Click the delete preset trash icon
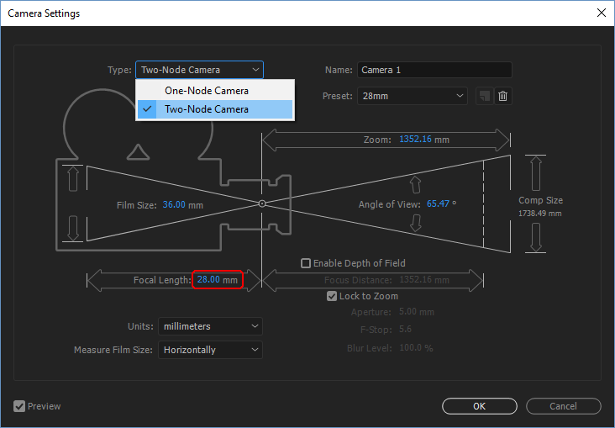 (x=502, y=96)
